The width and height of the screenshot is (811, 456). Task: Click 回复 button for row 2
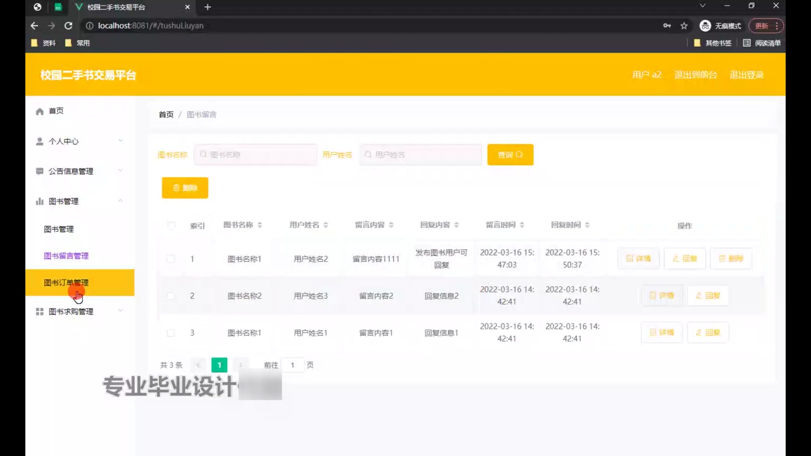coord(708,296)
